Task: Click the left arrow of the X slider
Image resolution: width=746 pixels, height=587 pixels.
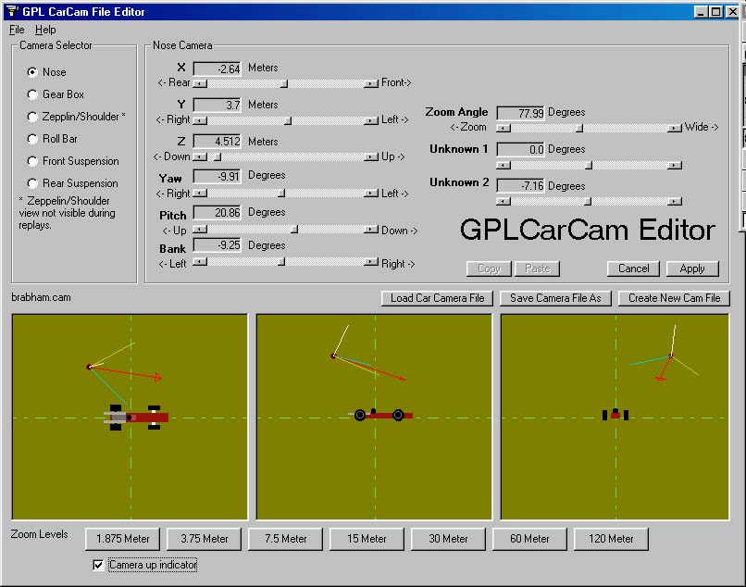Action: (199, 83)
